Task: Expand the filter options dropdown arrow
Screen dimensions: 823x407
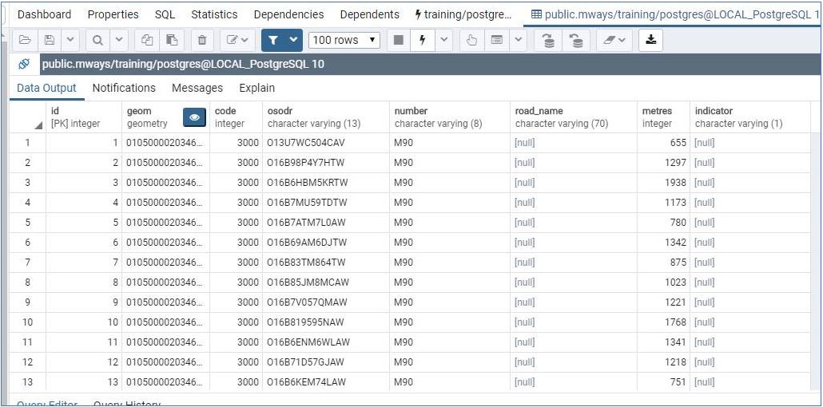Action: click(293, 40)
